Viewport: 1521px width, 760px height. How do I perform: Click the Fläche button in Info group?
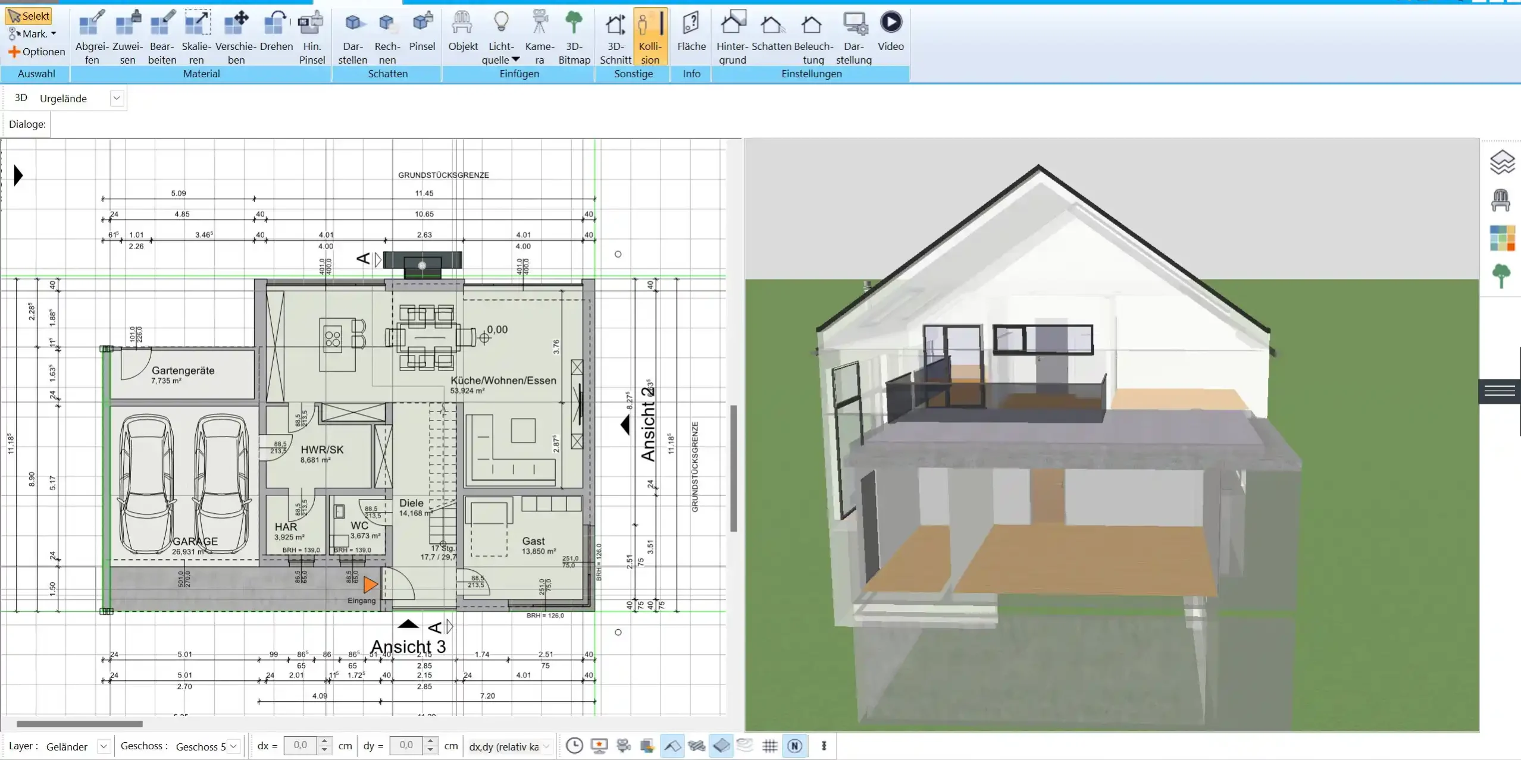click(x=690, y=36)
